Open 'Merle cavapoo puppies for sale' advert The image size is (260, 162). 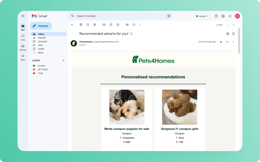click(x=127, y=129)
